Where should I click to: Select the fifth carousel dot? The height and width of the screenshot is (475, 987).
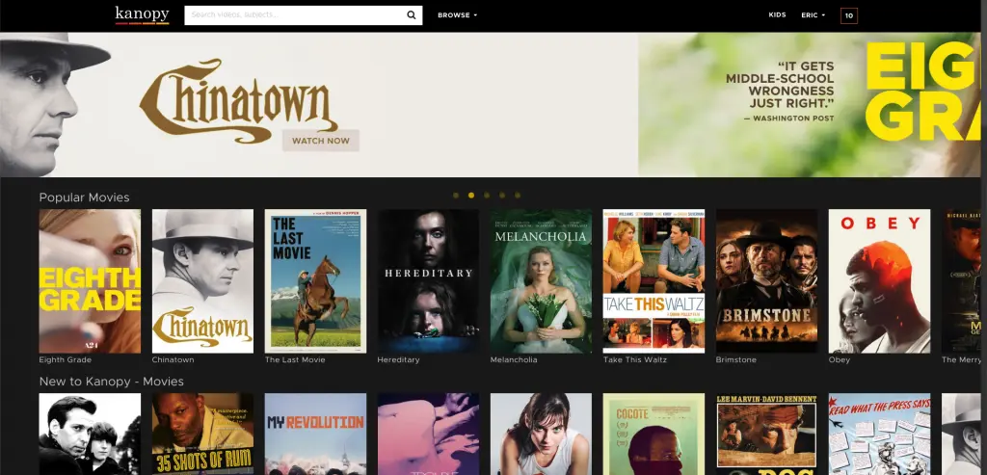click(x=518, y=195)
